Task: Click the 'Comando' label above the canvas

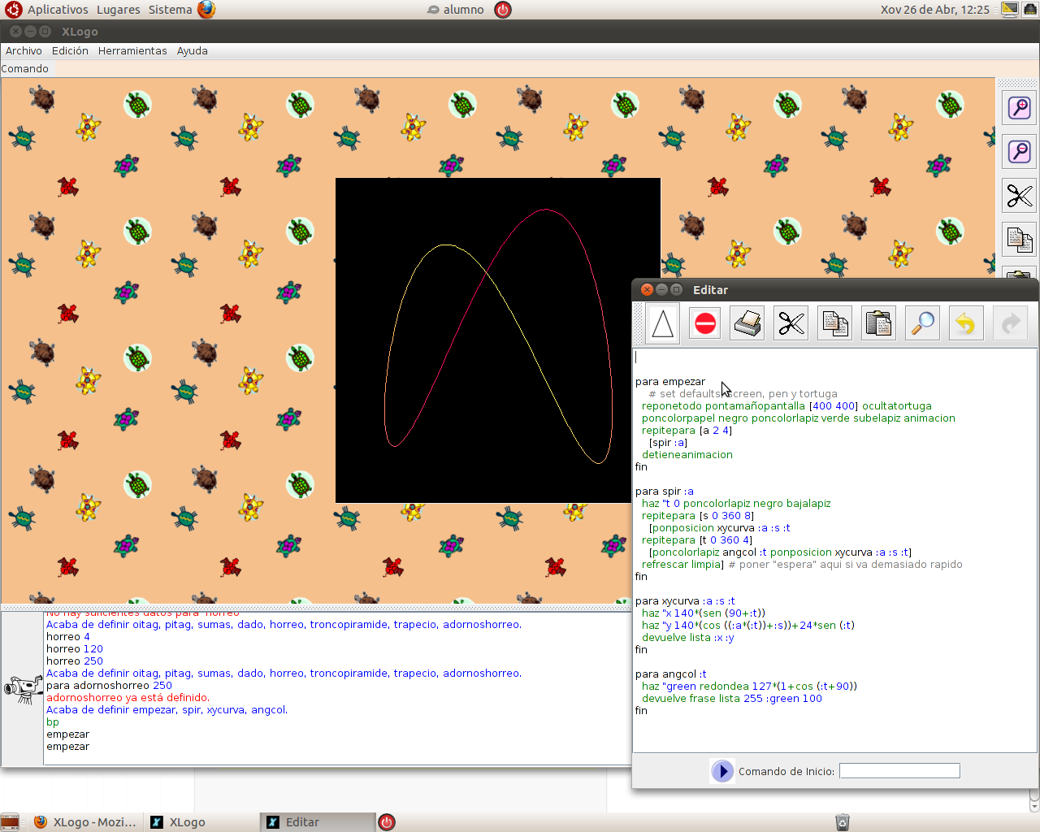Action: [x=24, y=69]
